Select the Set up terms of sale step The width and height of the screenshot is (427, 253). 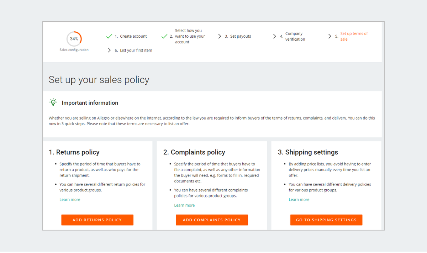tap(354, 36)
